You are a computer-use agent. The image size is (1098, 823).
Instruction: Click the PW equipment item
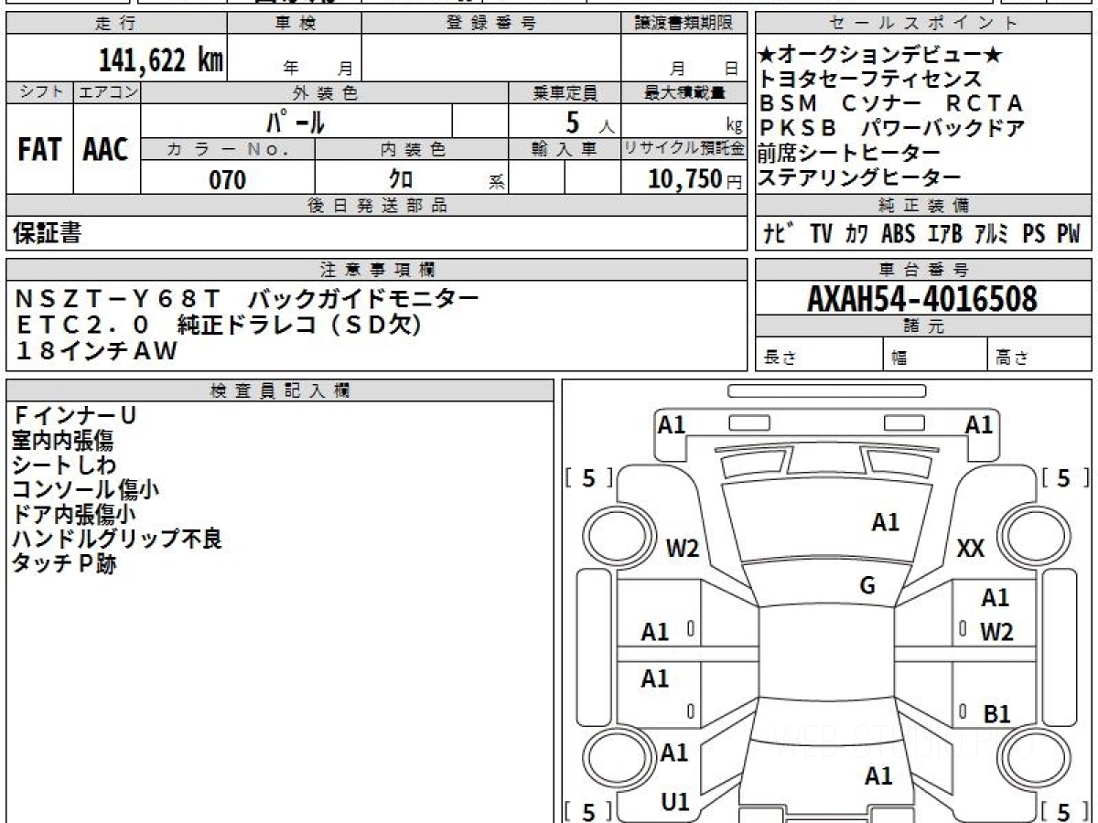pyautogui.click(x=1069, y=234)
